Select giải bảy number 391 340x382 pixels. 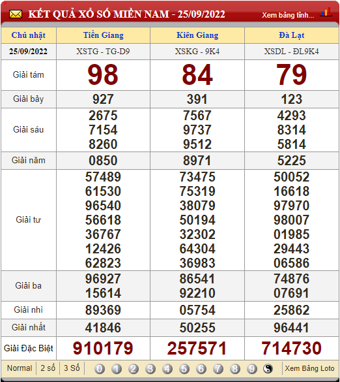click(x=197, y=99)
